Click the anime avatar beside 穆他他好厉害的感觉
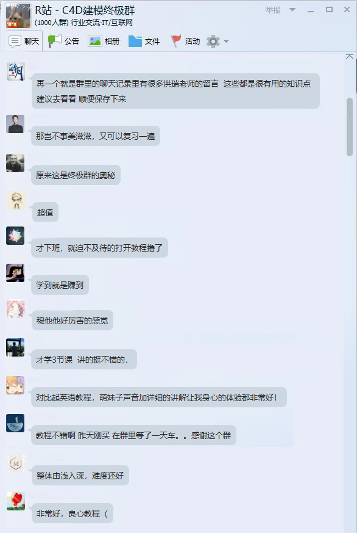The width and height of the screenshot is (357, 533). click(16, 308)
